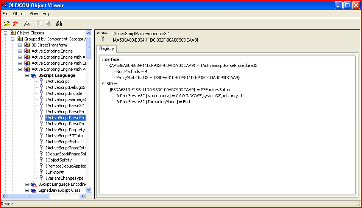
Task: Click the interface icon next to IVariantChangeType
Action: click(41, 178)
